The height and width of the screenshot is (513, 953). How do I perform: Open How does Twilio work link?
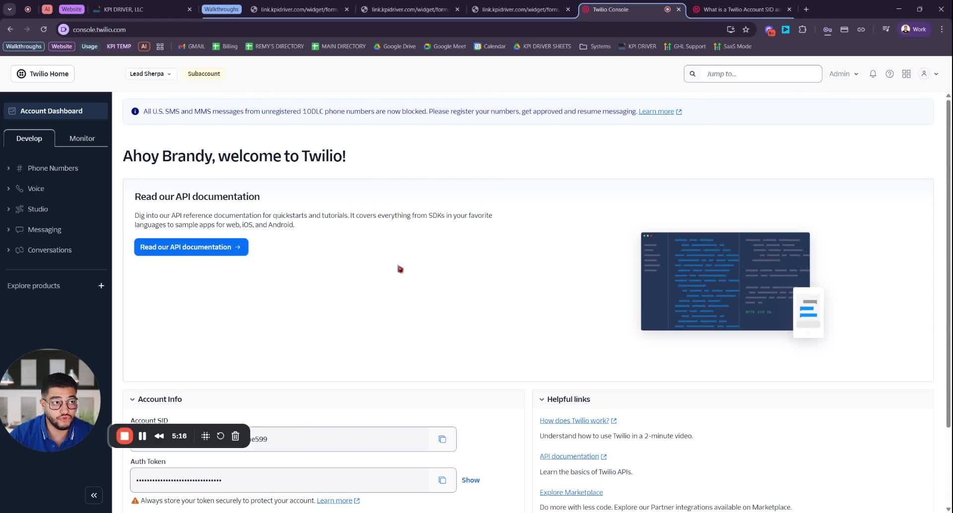pos(578,421)
